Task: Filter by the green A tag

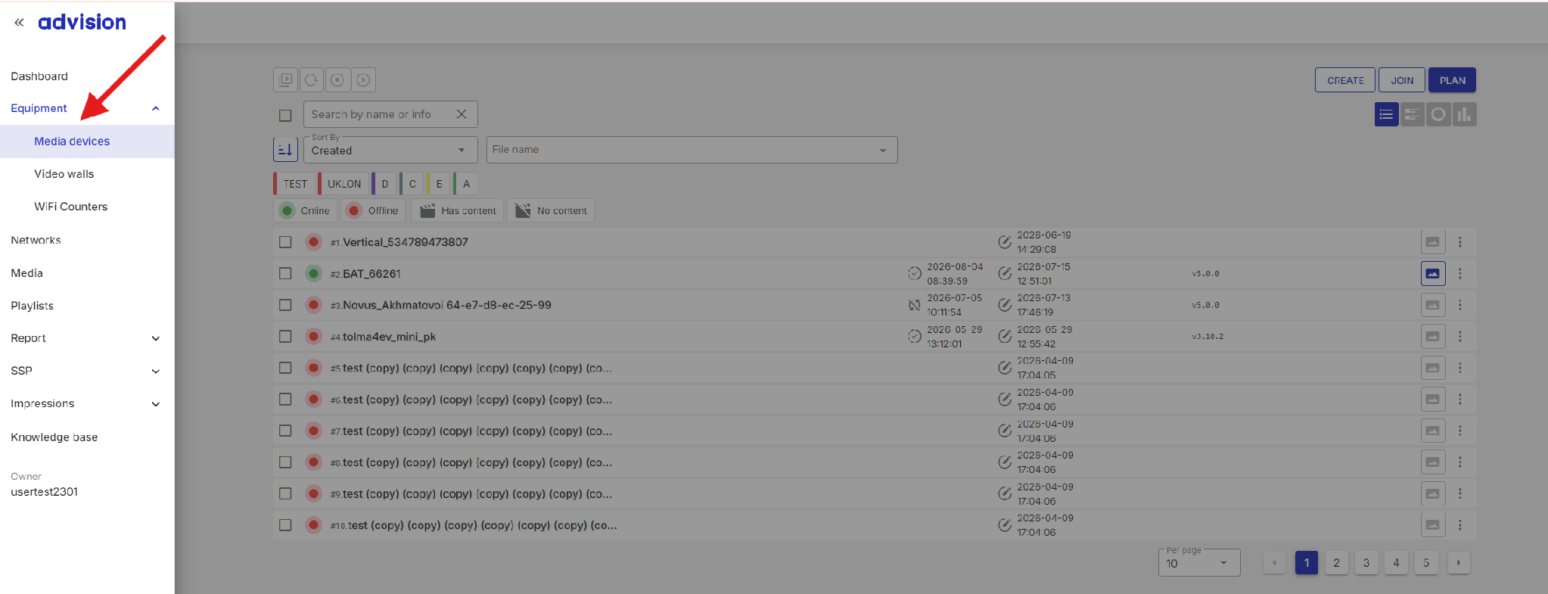Action: click(x=465, y=184)
